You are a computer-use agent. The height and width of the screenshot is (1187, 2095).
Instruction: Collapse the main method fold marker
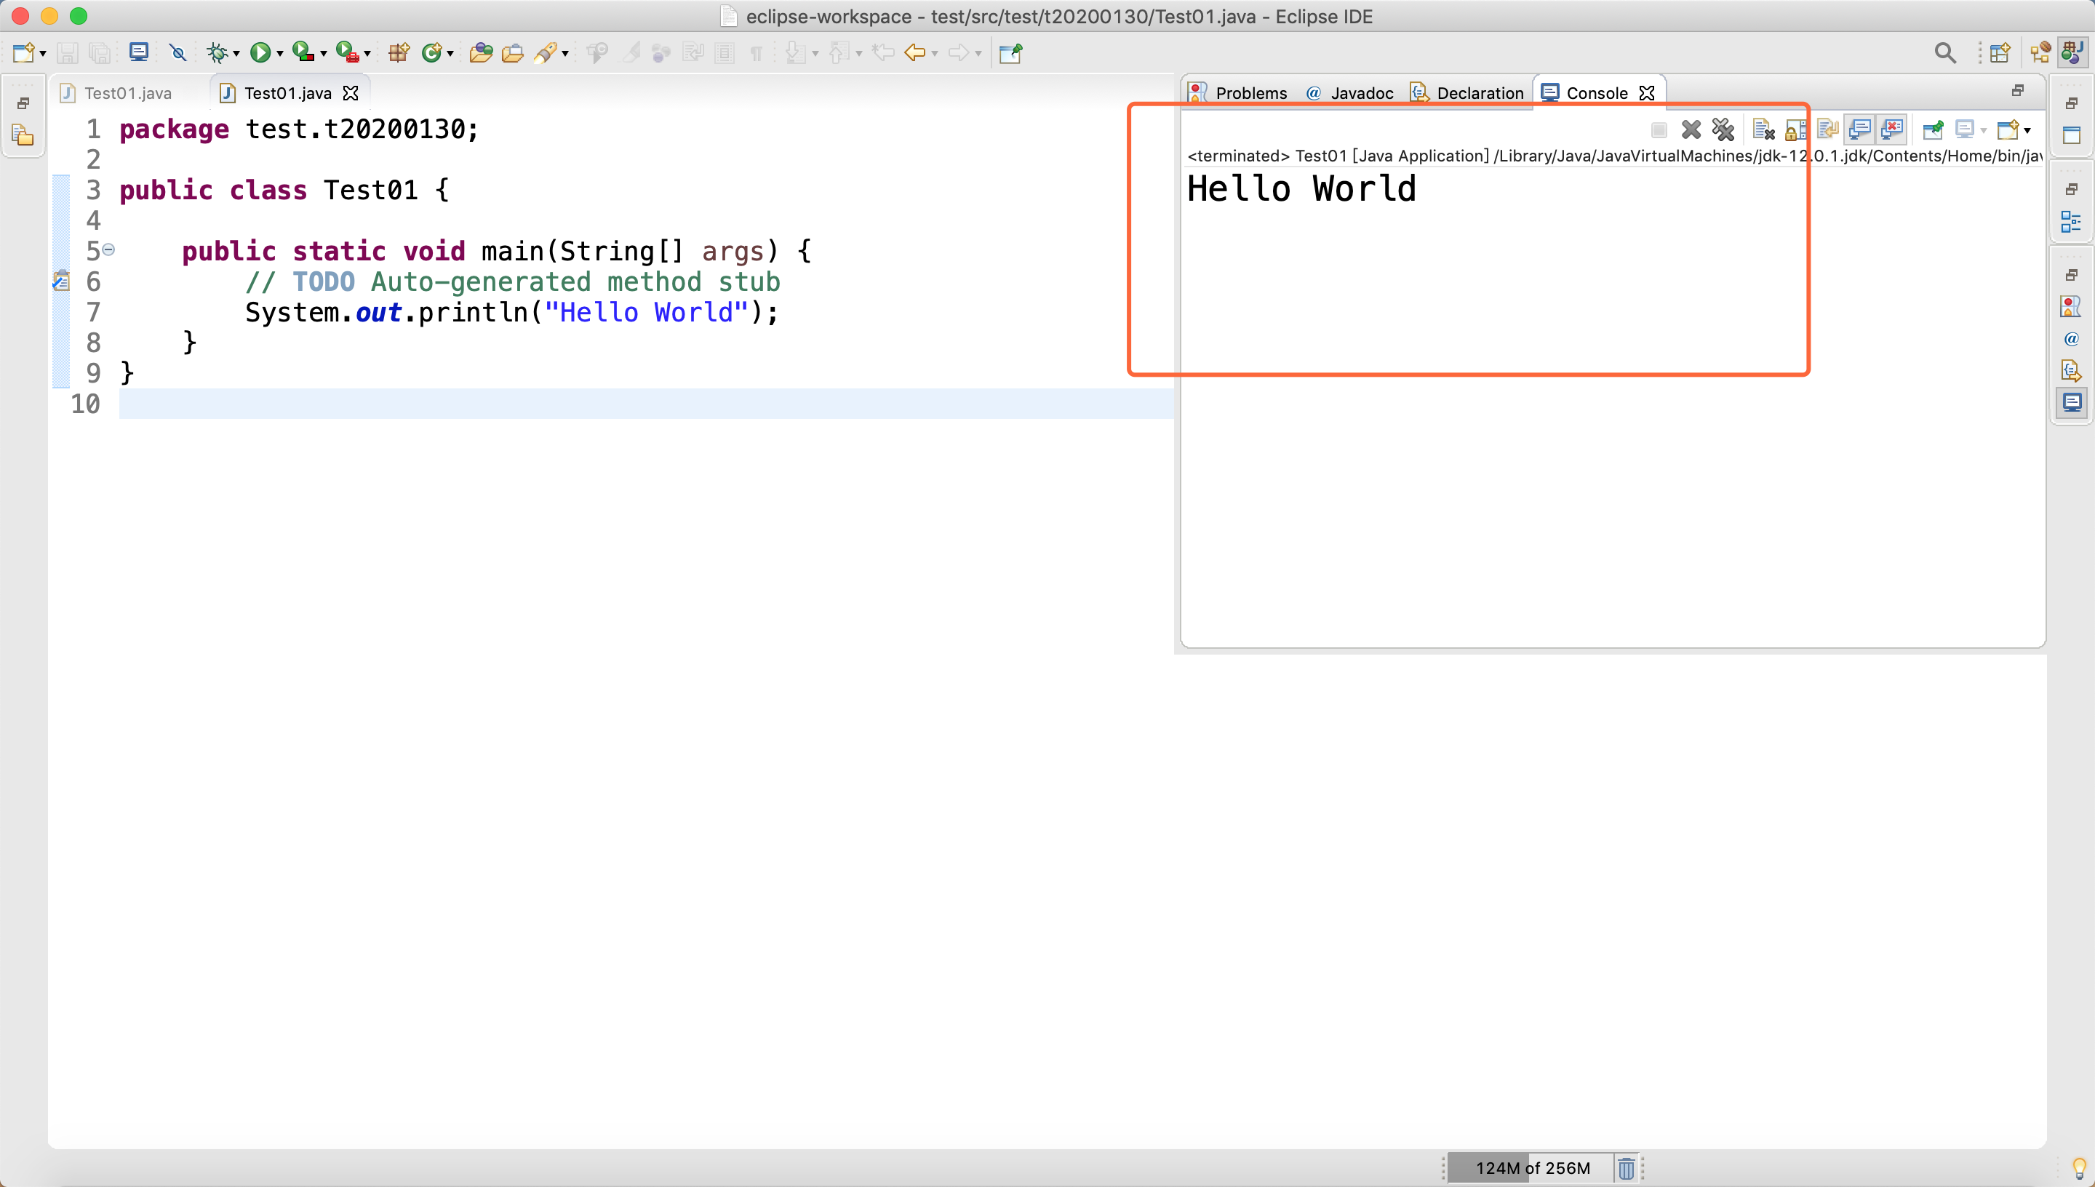[x=108, y=250]
